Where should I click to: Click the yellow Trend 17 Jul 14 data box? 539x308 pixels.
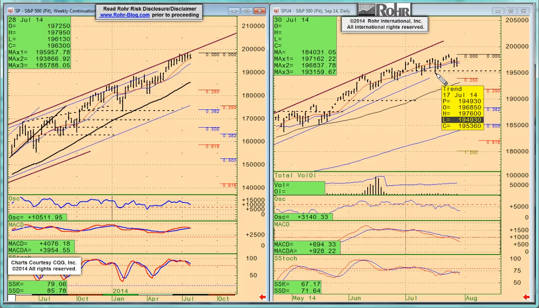pos(462,107)
